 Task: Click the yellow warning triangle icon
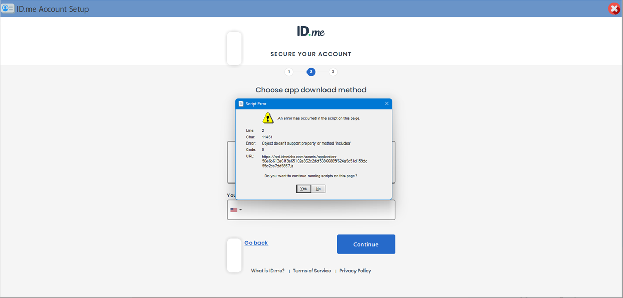click(x=268, y=118)
